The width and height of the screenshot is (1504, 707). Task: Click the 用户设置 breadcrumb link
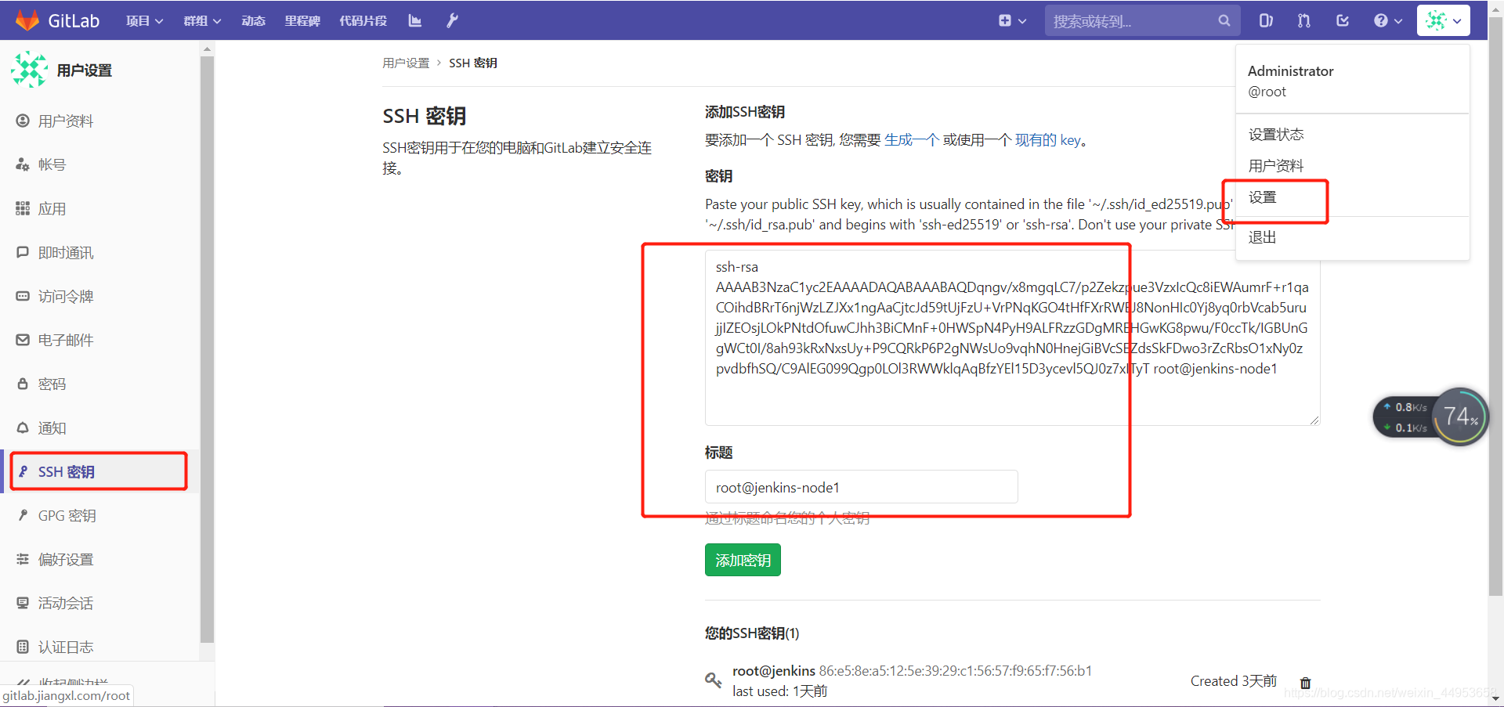point(406,63)
